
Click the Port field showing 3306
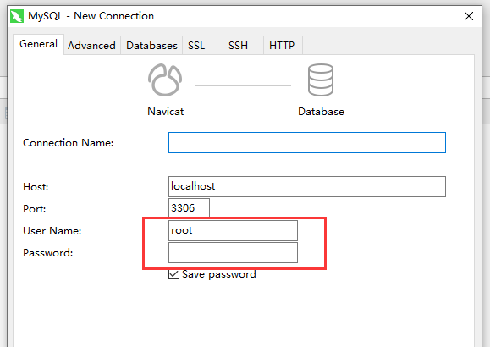pos(189,208)
